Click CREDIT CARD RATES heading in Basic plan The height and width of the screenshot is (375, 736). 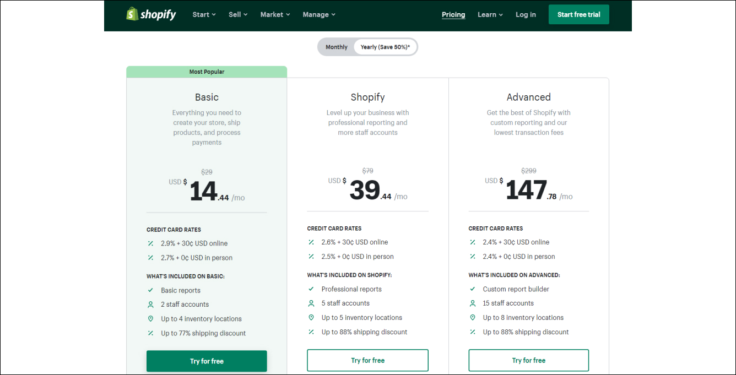point(174,230)
